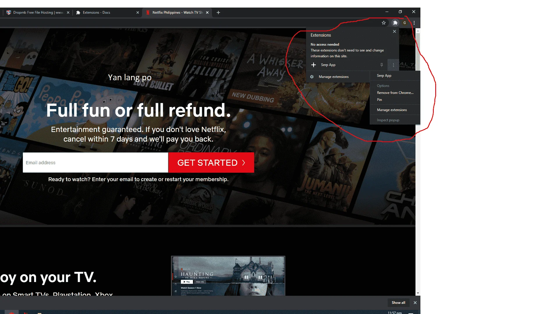
Task: Open a new tab with the plus button
Action: tap(218, 13)
